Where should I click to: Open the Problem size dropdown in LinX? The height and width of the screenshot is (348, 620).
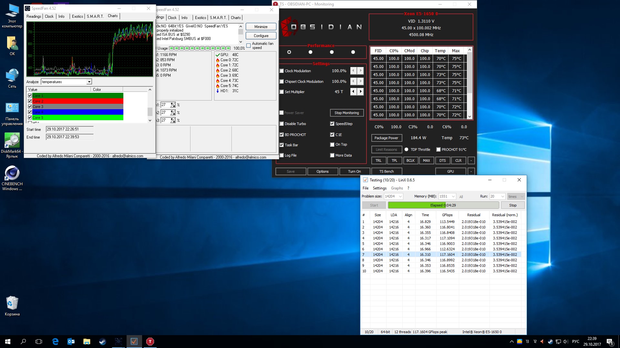[x=400, y=197]
